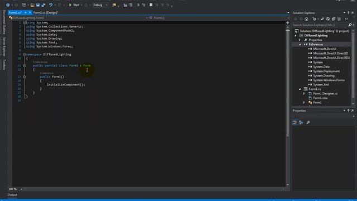Click the New Project toolbar icon
357x201 pixels.
[x=24, y=5]
